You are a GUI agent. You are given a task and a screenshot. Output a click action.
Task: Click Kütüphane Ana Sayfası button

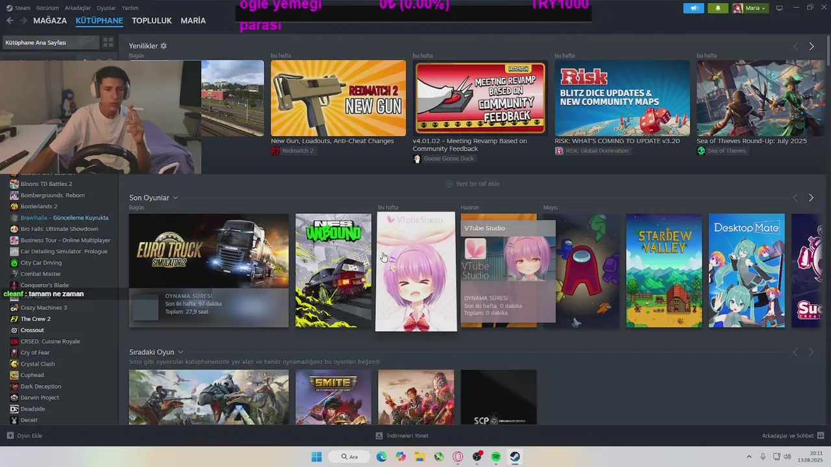click(x=51, y=42)
